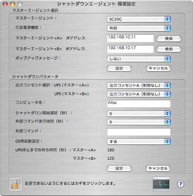Click 検索 button for Master Agent A

[169, 39]
